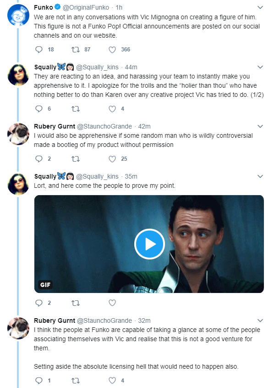
Task: Open the dropdown chevron on Funko's tweet
Action: pos(260,7)
